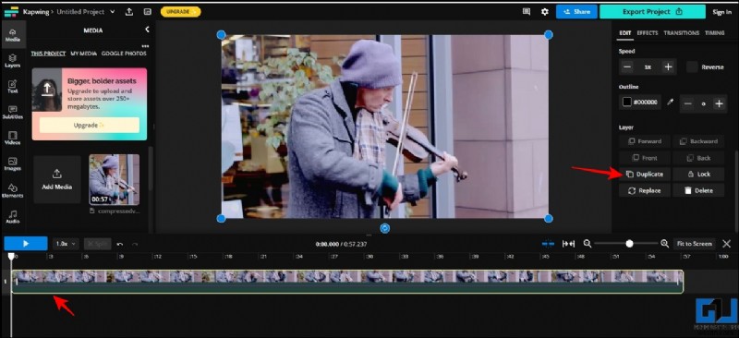Click the undo arrow in the timeline toolbar
Image resolution: width=739 pixels, height=338 pixels.
[x=120, y=244]
